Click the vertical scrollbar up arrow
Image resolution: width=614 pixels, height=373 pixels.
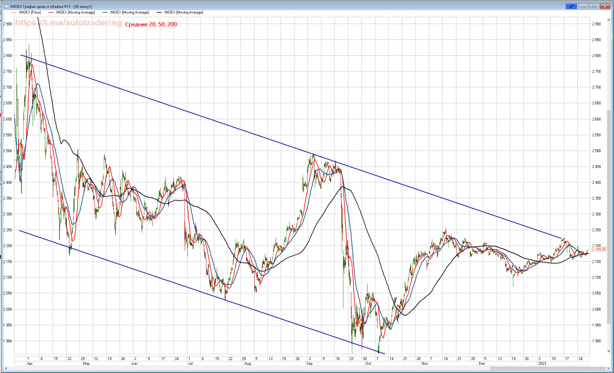tap(610, 19)
